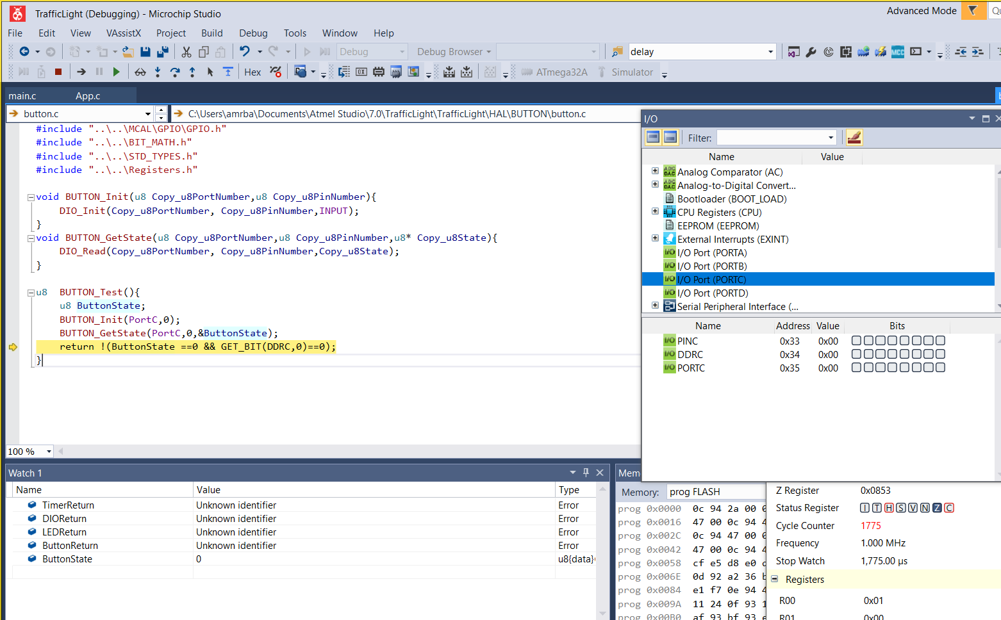The image size is (1001, 620).
Task: Click the Cut scissors icon
Action: [x=186, y=52]
